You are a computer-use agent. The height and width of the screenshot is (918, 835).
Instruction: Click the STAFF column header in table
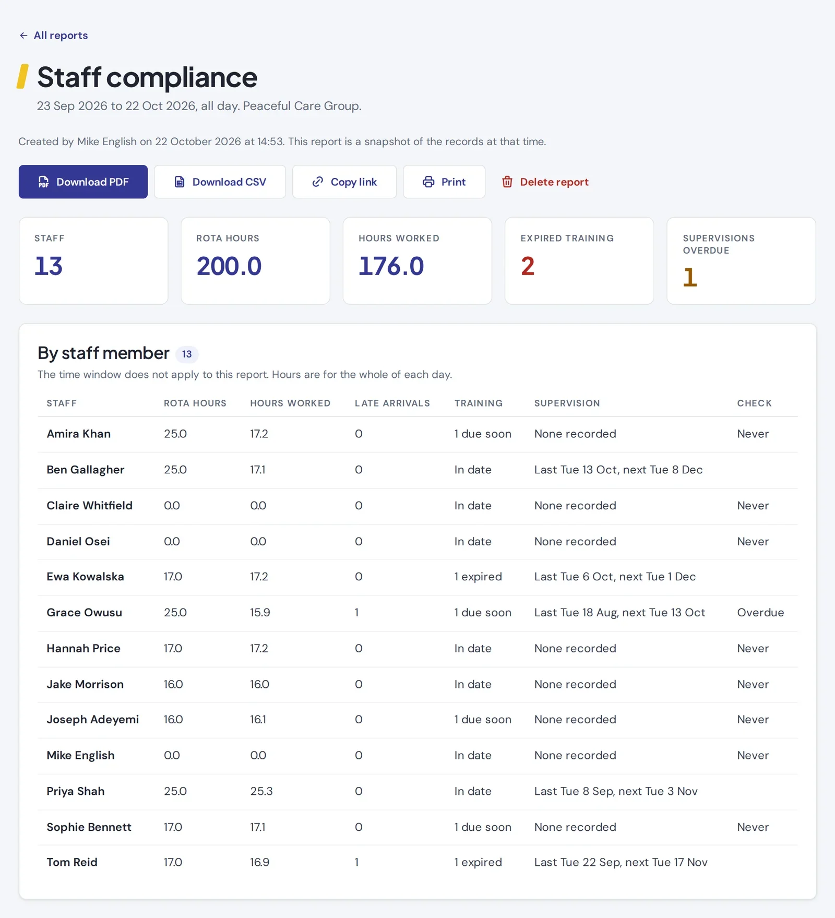click(x=62, y=403)
